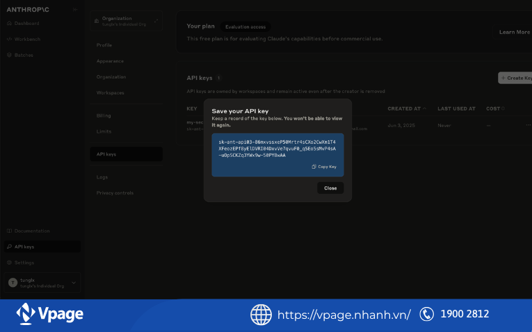Go to Billing settings
The width and height of the screenshot is (532, 332).
coord(104,115)
